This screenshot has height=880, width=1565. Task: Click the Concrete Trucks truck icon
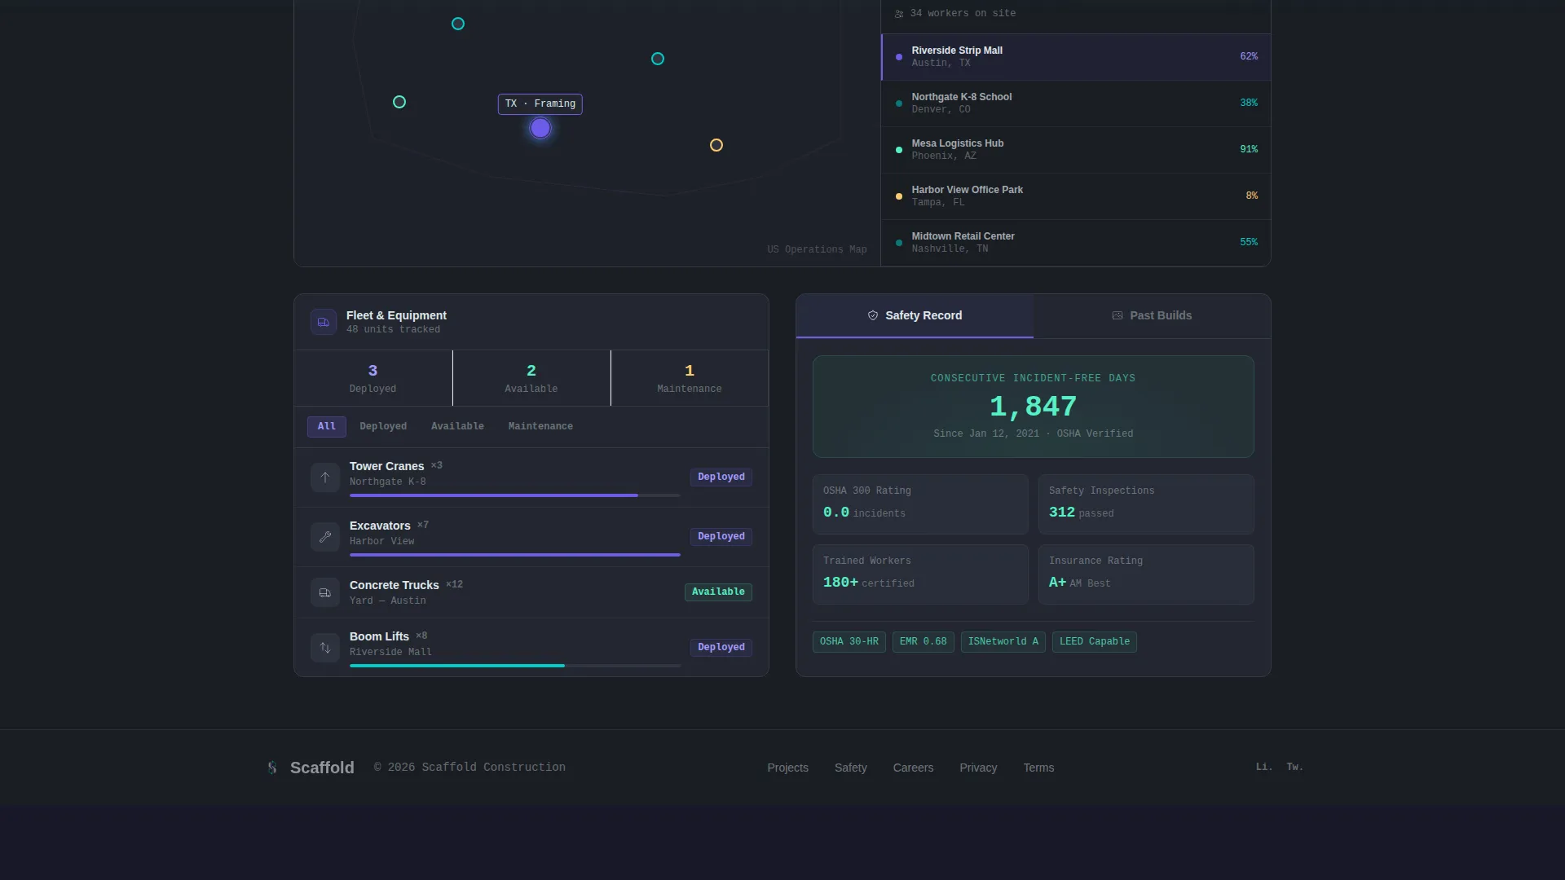pos(325,592)
